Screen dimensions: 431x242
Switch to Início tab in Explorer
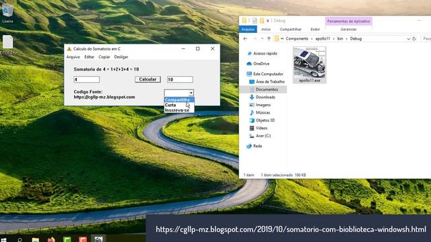(x=265, y=30)
